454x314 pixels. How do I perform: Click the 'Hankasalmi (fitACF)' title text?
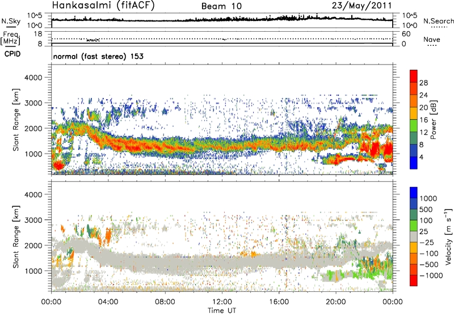click(x=103, y=6)
